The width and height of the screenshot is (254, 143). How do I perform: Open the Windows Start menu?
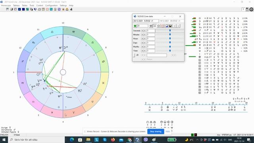[x=4, y=139]
